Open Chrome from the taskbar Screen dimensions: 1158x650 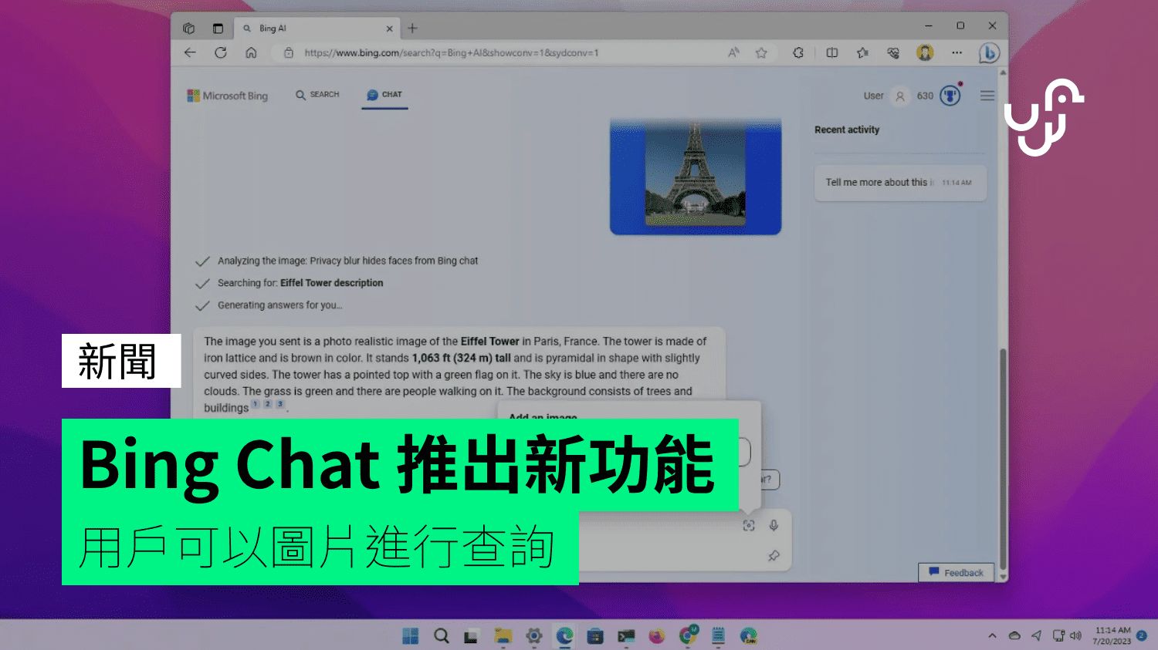point(688,635)
